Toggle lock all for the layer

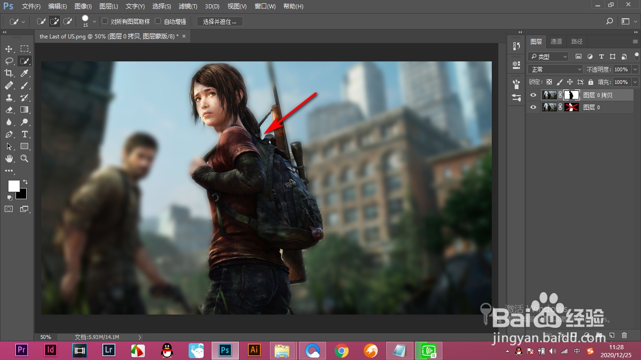click(590, 82)
